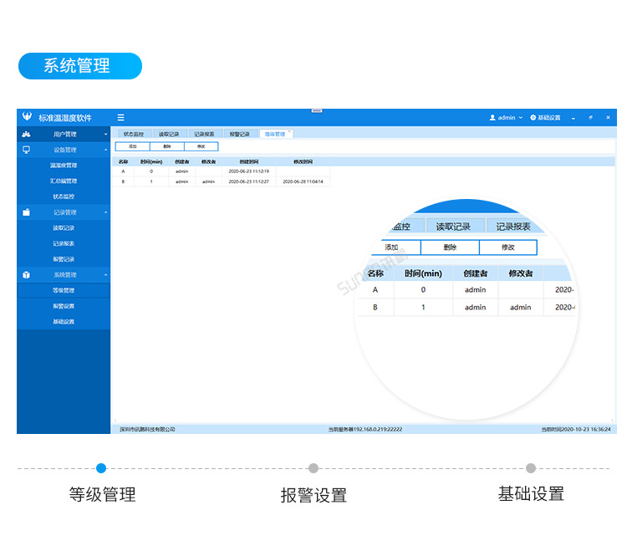Click the 记录管理 sidebar group label

coord(65,212)
